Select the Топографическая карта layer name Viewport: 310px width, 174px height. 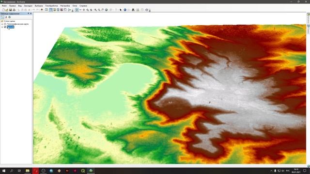click(x=18, y=24)
